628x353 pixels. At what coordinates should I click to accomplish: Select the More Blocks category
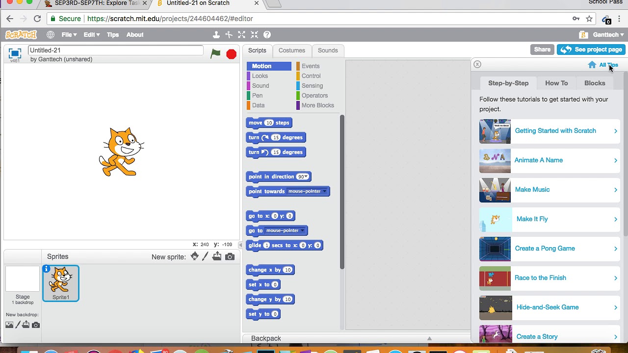tap(318, 105)
